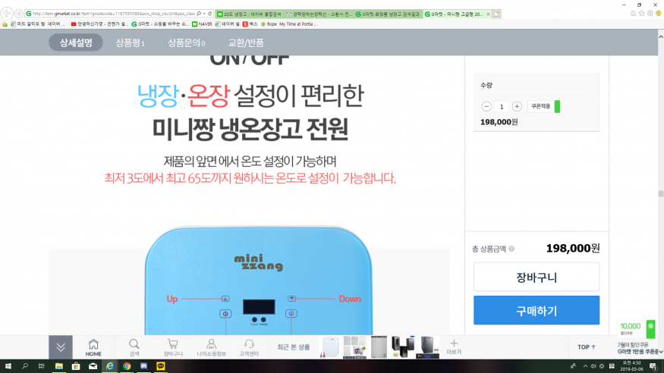This screenshot has height=373, width=664.
Task: Switch to the 20도 냉장고 네이버 통합검색 browser tab
Action: click(x=250, y=14)
